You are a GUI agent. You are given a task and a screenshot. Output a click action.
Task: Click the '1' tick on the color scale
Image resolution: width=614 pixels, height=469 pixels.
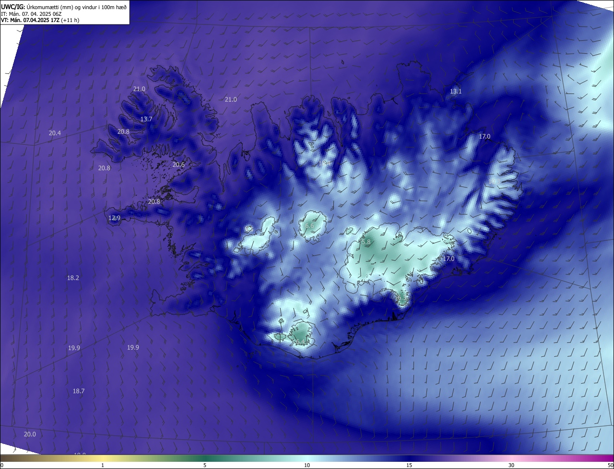(103, 465)
